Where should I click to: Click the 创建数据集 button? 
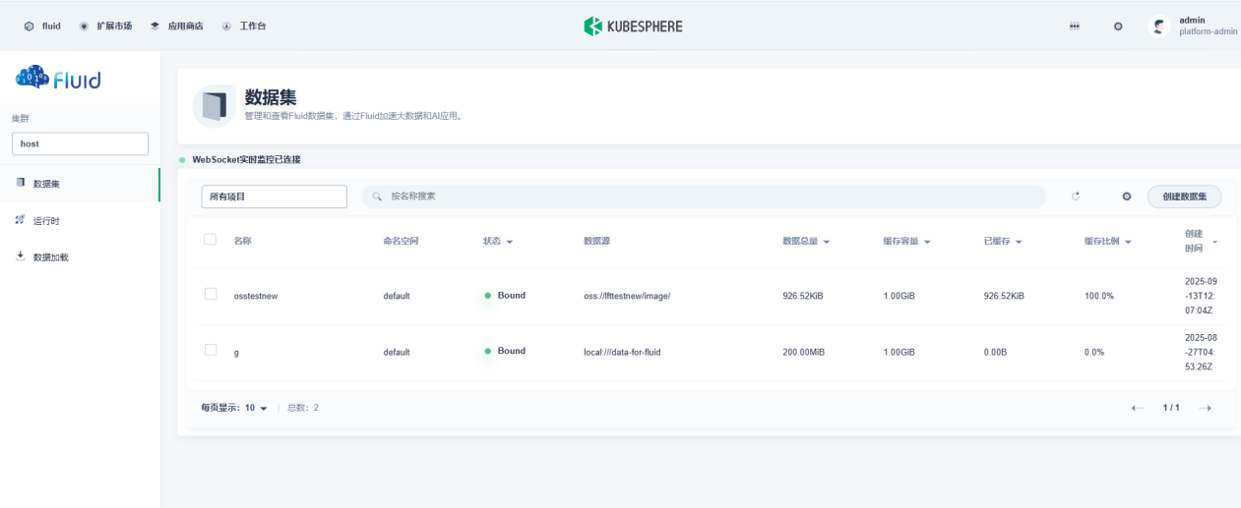click(1184, 197)
